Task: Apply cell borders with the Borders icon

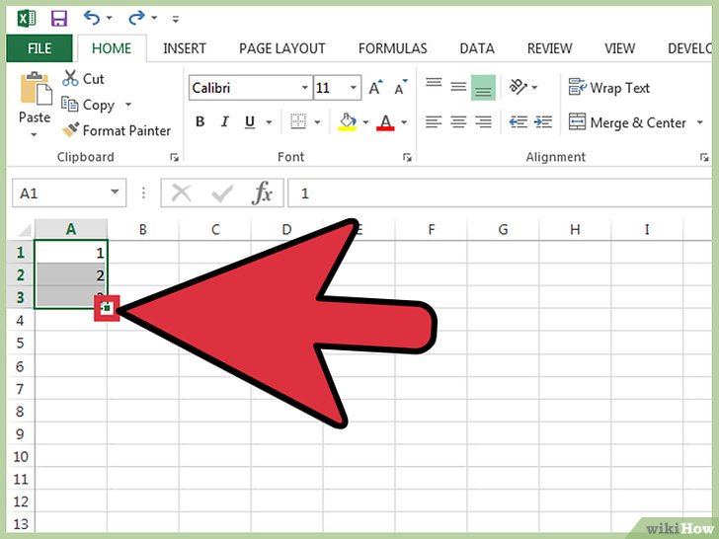Action: (298, 121)
